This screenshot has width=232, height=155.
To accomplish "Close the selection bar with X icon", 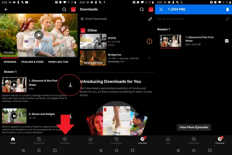I will pos(161,9).
